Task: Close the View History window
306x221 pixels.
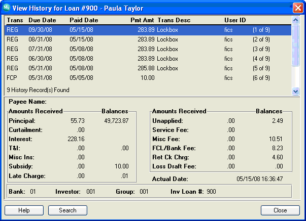Action: coord(298,8)
